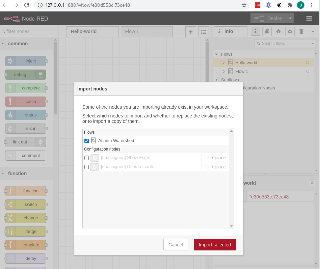Expand the Hello-world flow in the info tree

(x=223, y=62)
